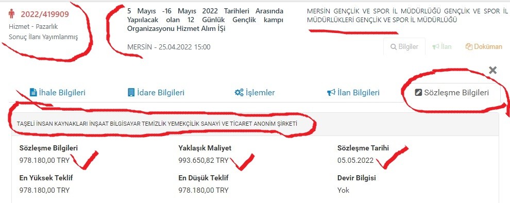Click the Gençlik kampı tender title text
The height and width of the screenshot is (203, 510).
tap(205, 20)
